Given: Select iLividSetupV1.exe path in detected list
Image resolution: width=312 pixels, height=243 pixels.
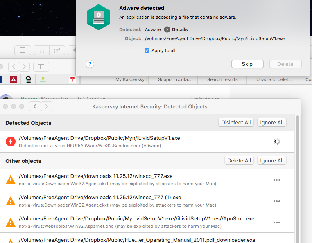Looking at the screenshot, I should (99, 138).
